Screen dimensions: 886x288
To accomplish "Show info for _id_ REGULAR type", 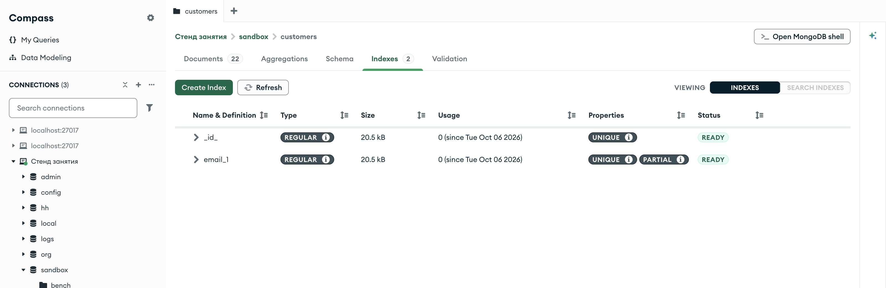I will (326, 138).
